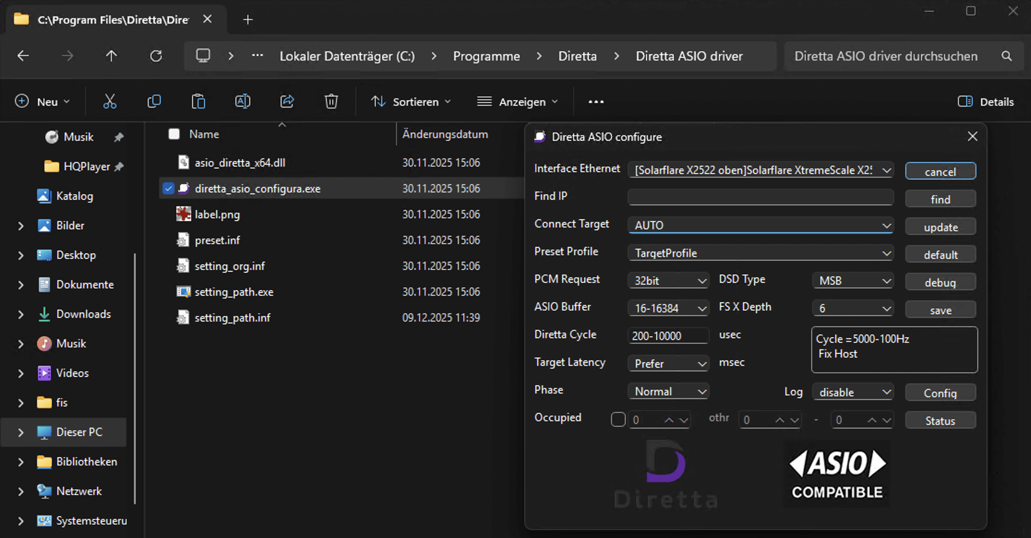
Task: Uncheck the diretta_asio_configura.exe file checkbox
Action: point(168,188)
